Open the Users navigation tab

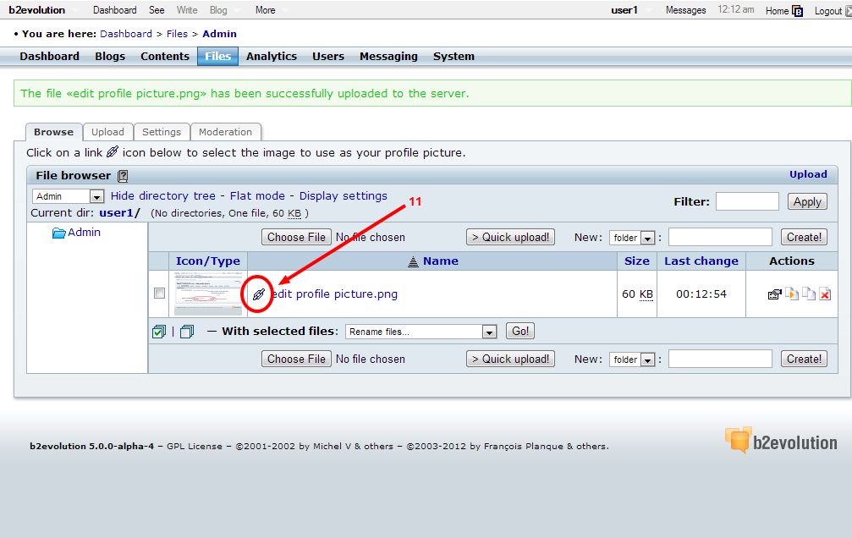click(328, 57)
